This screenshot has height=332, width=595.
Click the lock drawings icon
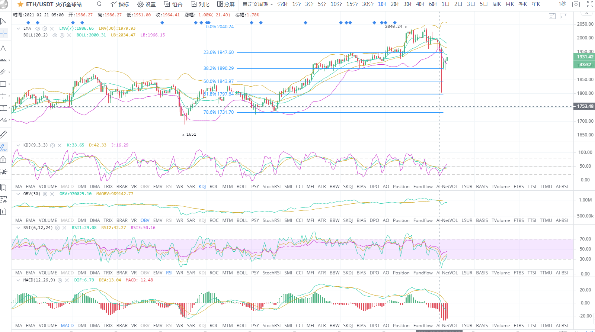click(3, 159)
